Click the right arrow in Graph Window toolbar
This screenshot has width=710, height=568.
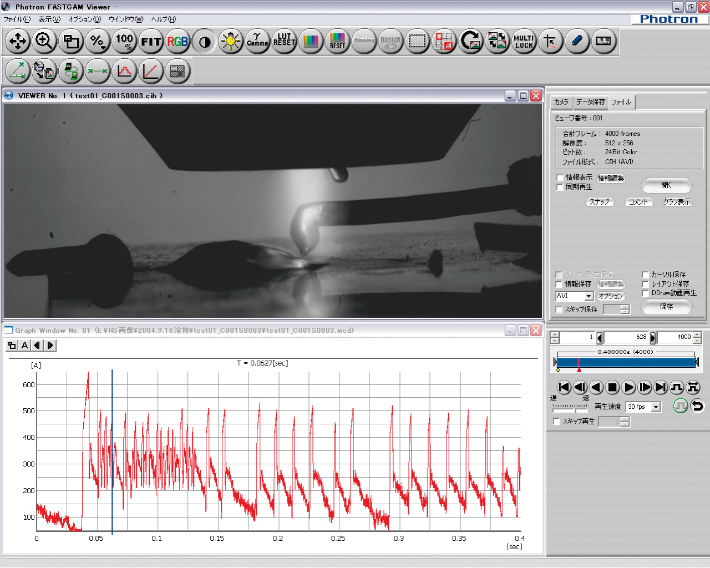(x=50, y=346)
